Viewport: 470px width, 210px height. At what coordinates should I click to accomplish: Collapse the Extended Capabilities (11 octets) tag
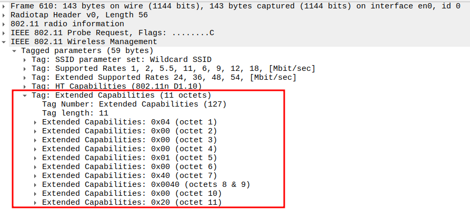coord(25,96)
